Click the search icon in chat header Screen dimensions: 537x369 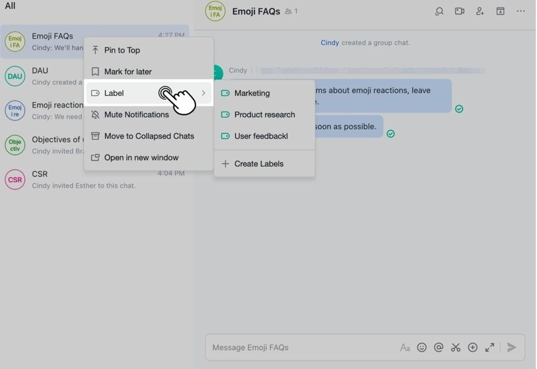[x=439, y=11]
